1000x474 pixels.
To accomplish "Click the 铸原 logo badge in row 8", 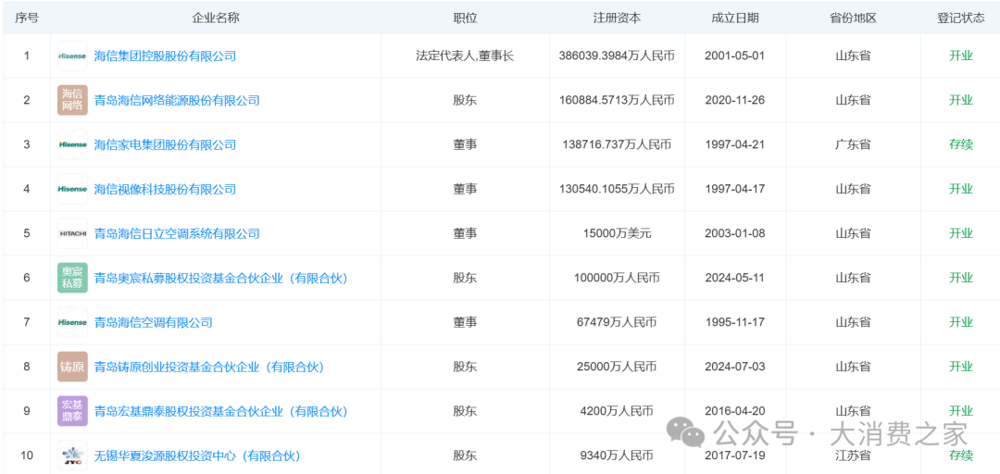I will [72, 367].
